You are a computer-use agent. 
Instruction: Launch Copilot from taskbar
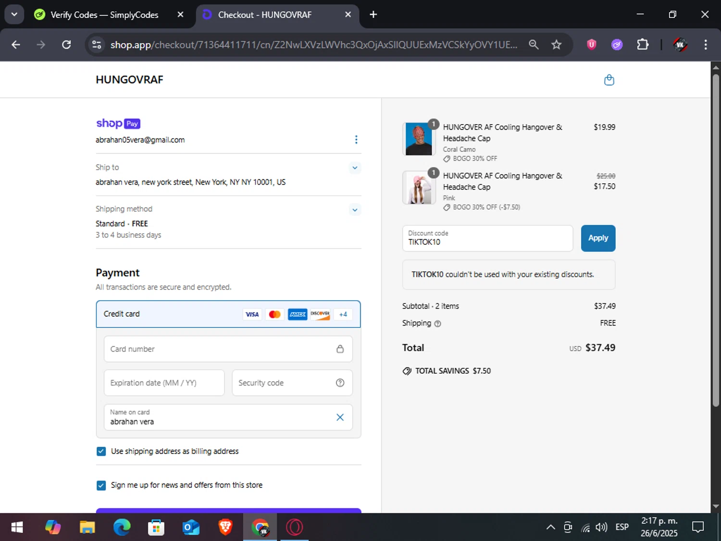click(x=53, y=528)
